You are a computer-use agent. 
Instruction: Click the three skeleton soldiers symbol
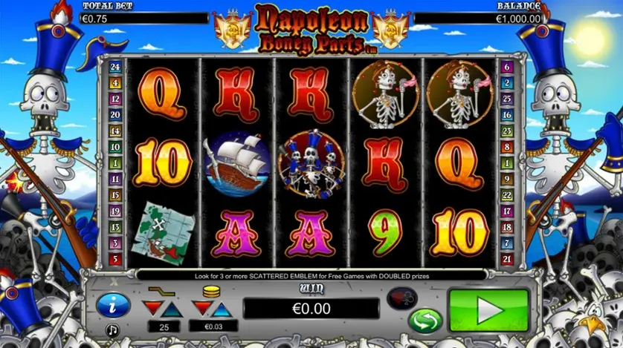pos(311,164)
